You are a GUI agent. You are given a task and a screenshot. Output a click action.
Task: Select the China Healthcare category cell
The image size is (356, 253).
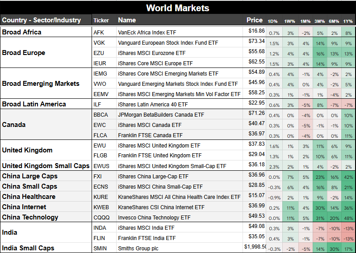pos(46,196)
